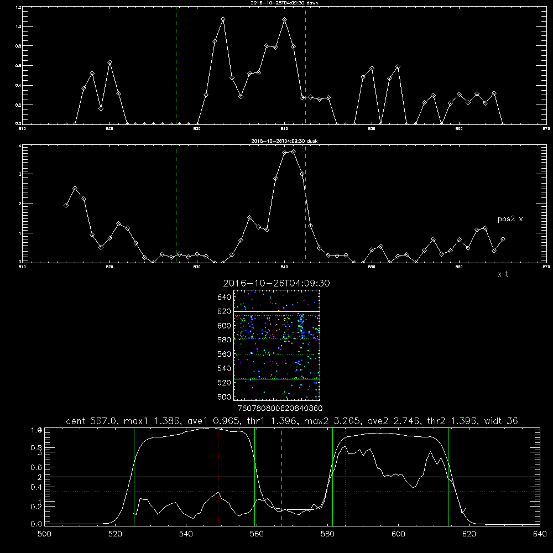Select the green vertical line near 581 in bottom plot
The width and height of the screenshot is (553, 553).
pyautogui.click(x=332, y=476)
